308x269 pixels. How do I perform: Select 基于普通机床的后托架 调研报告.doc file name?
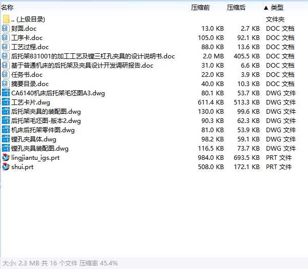(x=82, y=66)
